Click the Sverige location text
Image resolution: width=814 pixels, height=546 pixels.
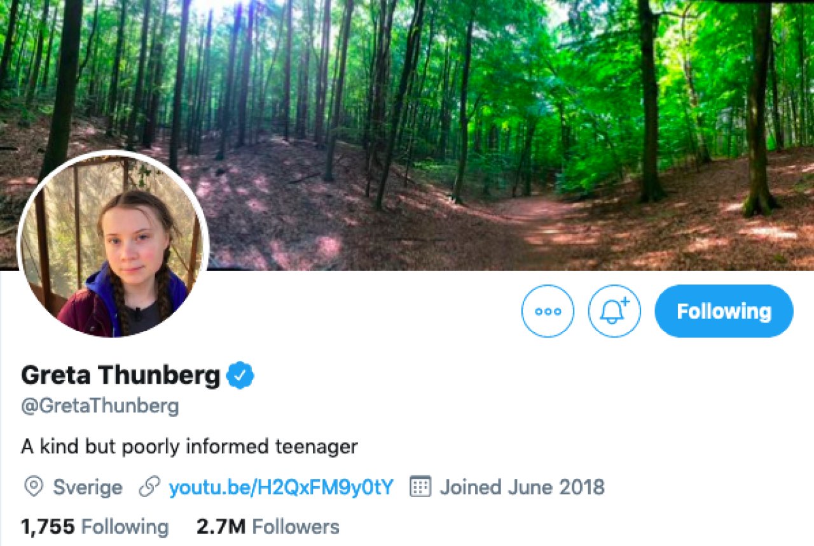[88, 487]
